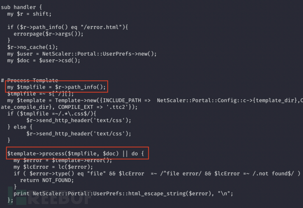Click the highlighted $tmplfile path_info line

(56, 87)
